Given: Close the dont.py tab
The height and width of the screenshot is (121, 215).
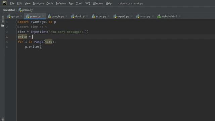Looking at the screenshot, I should point(87,16).
